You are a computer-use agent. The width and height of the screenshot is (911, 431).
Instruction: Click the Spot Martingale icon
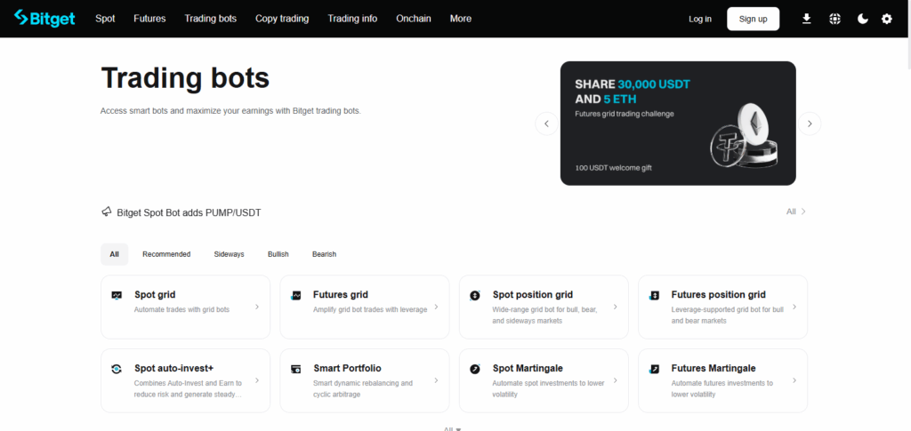click(x=475, y=369)
